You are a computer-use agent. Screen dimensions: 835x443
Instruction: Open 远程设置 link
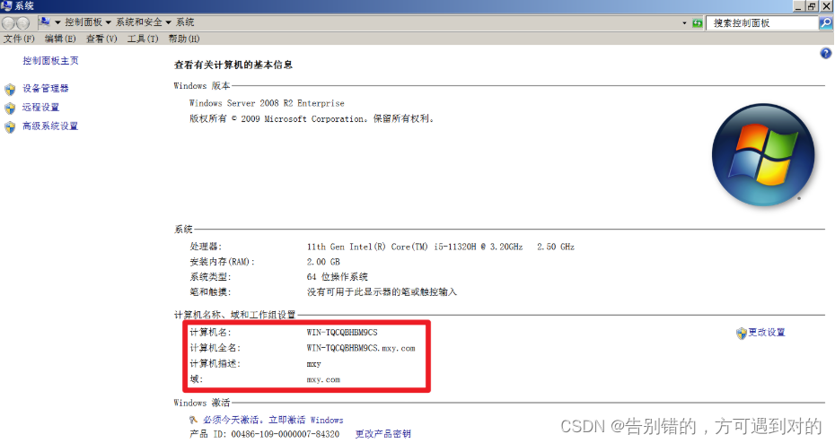click(40, 108)
